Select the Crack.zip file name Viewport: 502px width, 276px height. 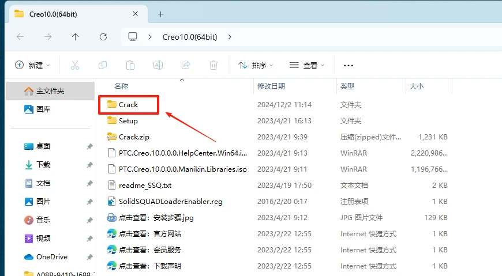click(x=134, y=137)
